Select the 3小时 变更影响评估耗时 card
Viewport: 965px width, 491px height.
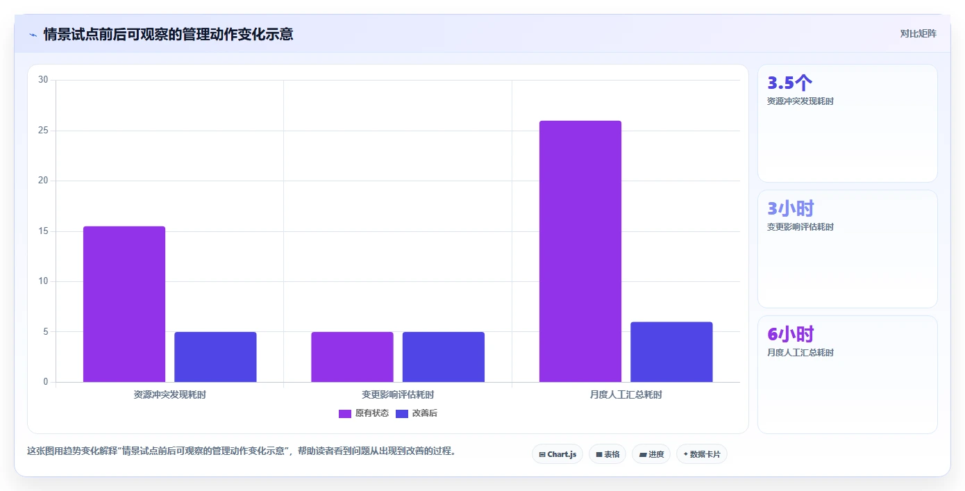click(x=848, y=249)
